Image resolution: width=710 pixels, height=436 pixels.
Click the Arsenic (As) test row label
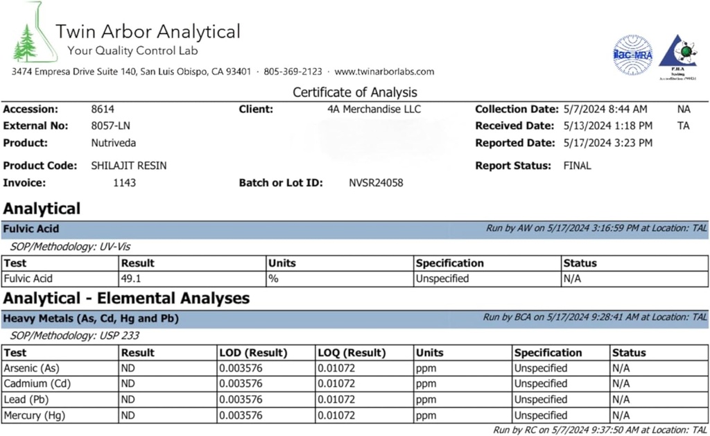click(x=30, y=368)
